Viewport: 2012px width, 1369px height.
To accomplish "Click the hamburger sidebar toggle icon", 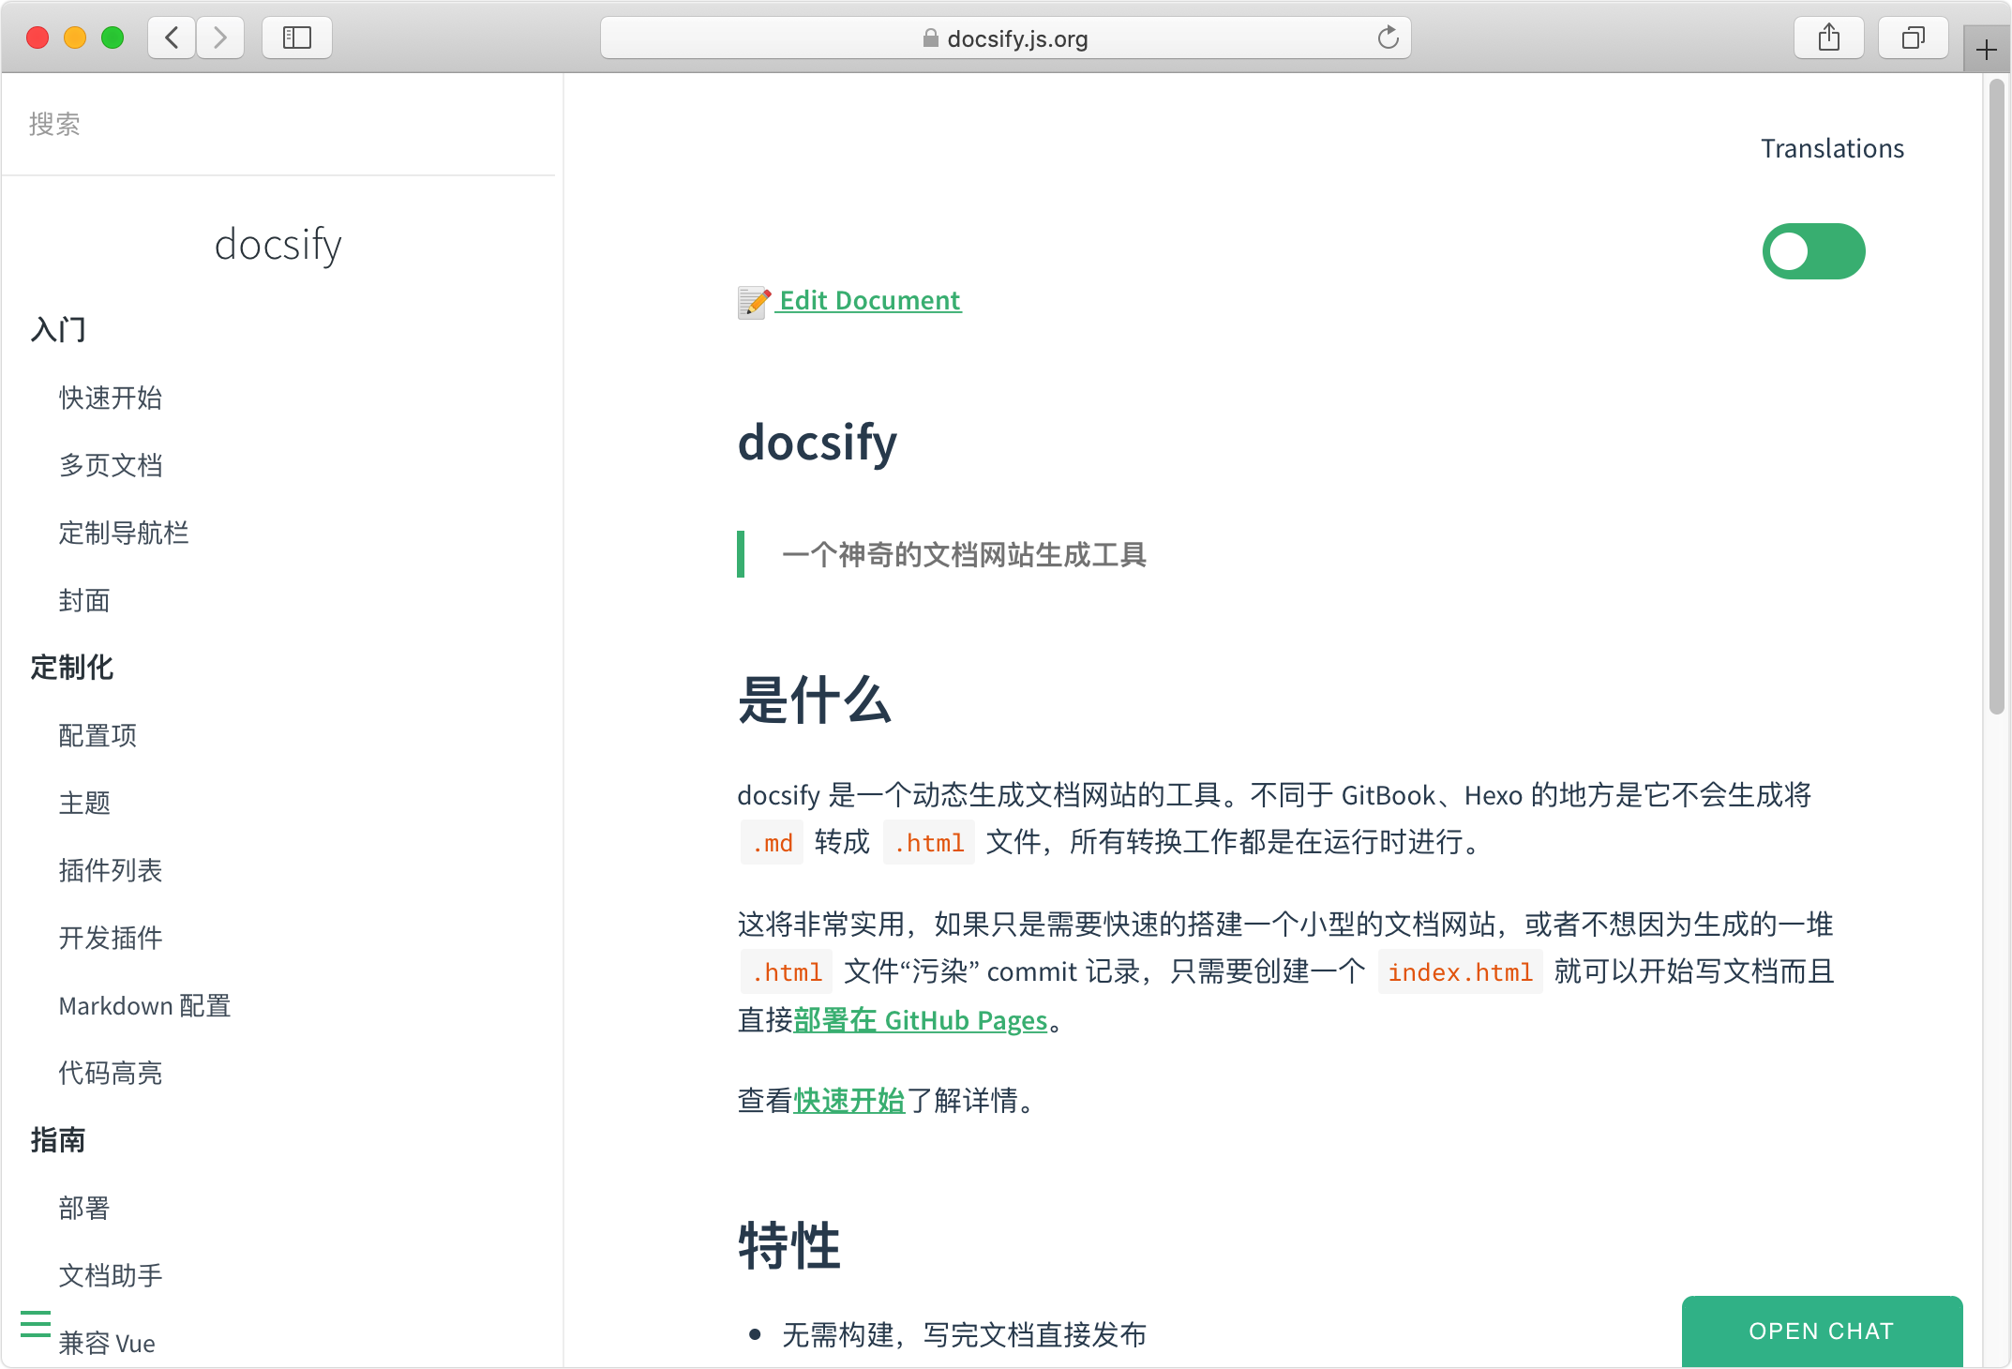I will pyautogui.click(x=36, y=1323).
